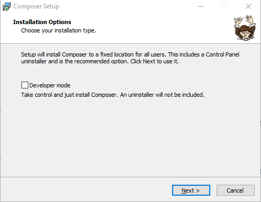Minimize the Composer Setup window
This screenshot has height=202, width=261.
201,6
